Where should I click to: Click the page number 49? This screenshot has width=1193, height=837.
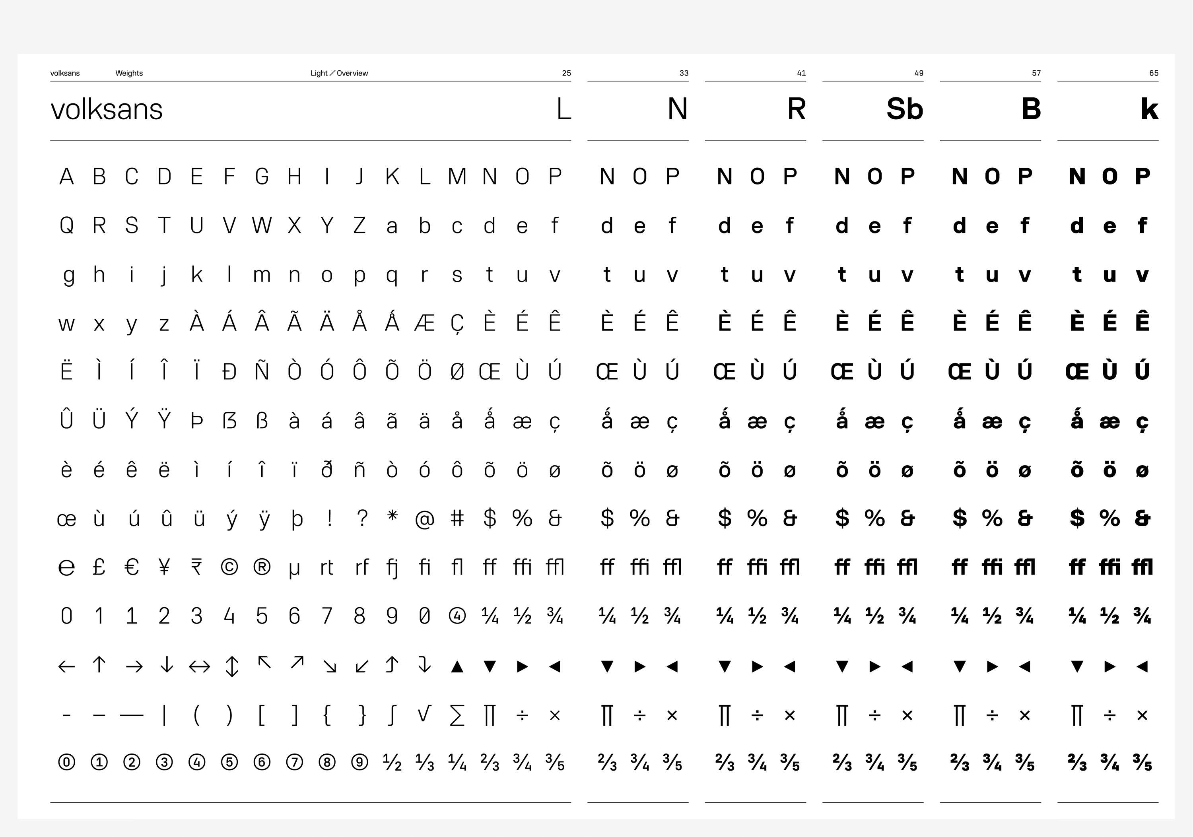tap(919, 73)
